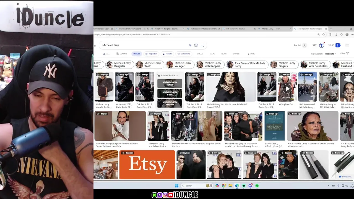Click the Inspiration button
This screenshot has height=199, width=354.
click(x=151, y=54)
